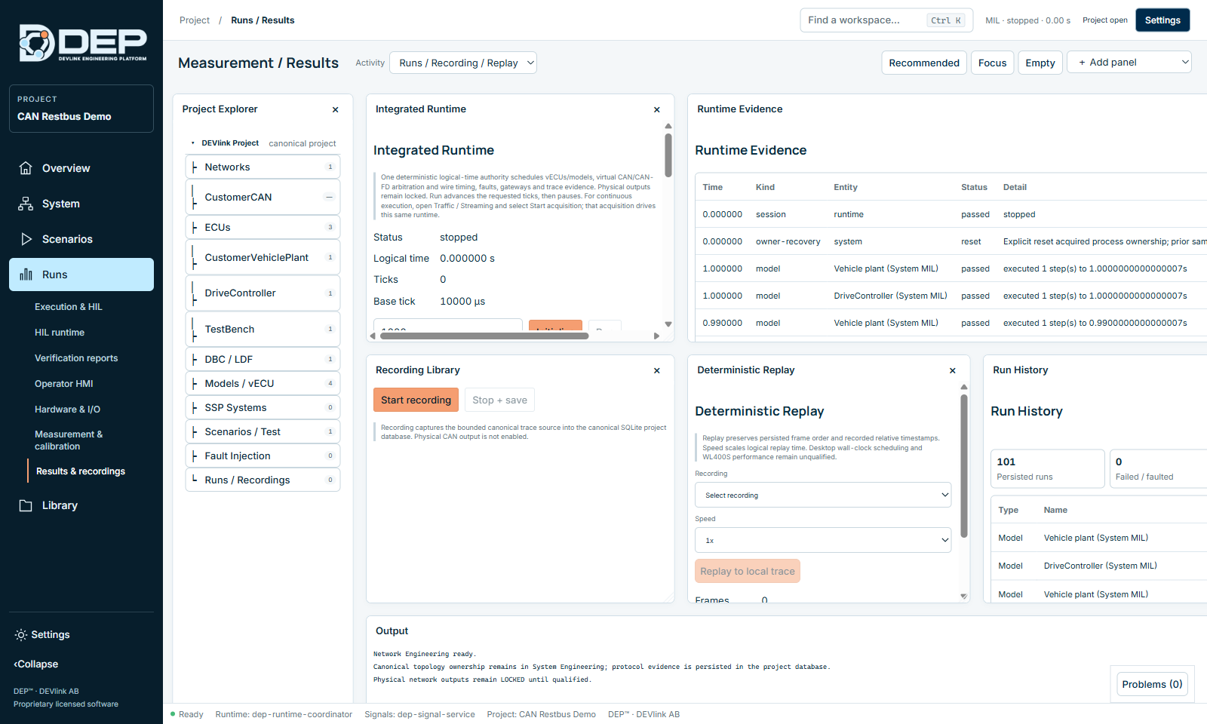Click the Integrated Runtime scroll-right arrow
The width and height of the screenshot is (1207, 724).
click(657, 336)
